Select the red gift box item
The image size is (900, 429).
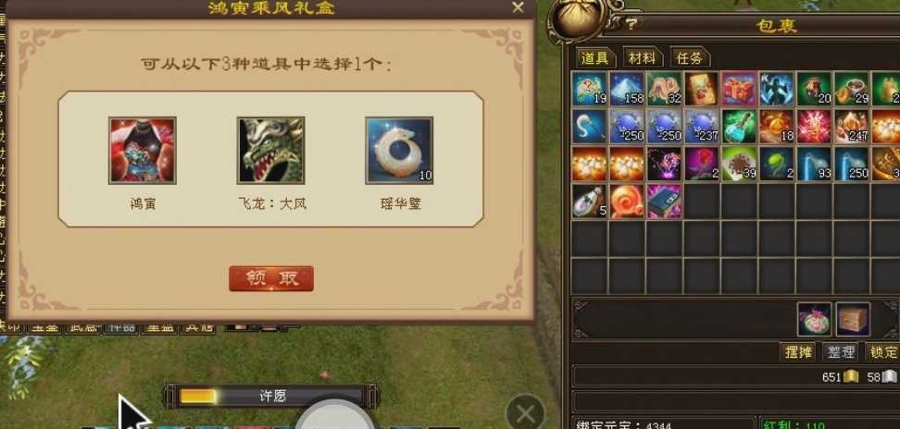click(739, 89)
